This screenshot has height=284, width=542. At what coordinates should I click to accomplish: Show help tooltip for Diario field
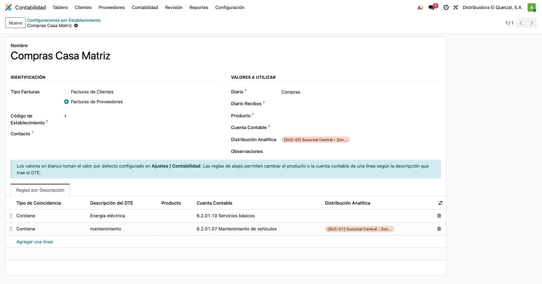246,91
